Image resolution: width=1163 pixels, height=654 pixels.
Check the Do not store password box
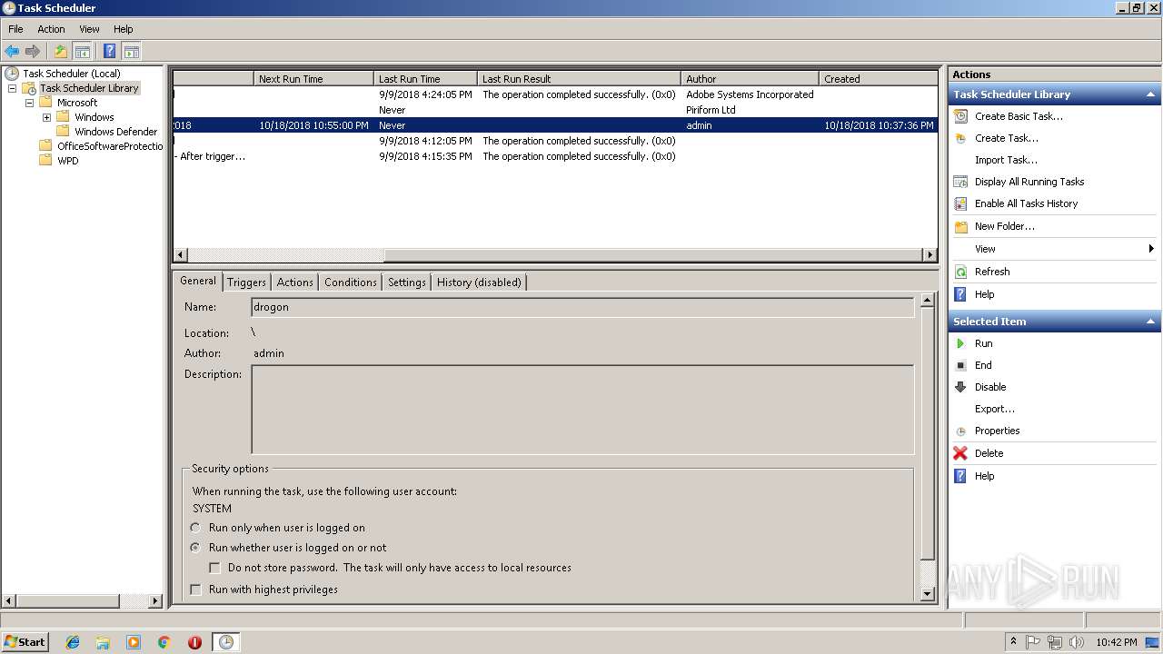pos(215,568)
